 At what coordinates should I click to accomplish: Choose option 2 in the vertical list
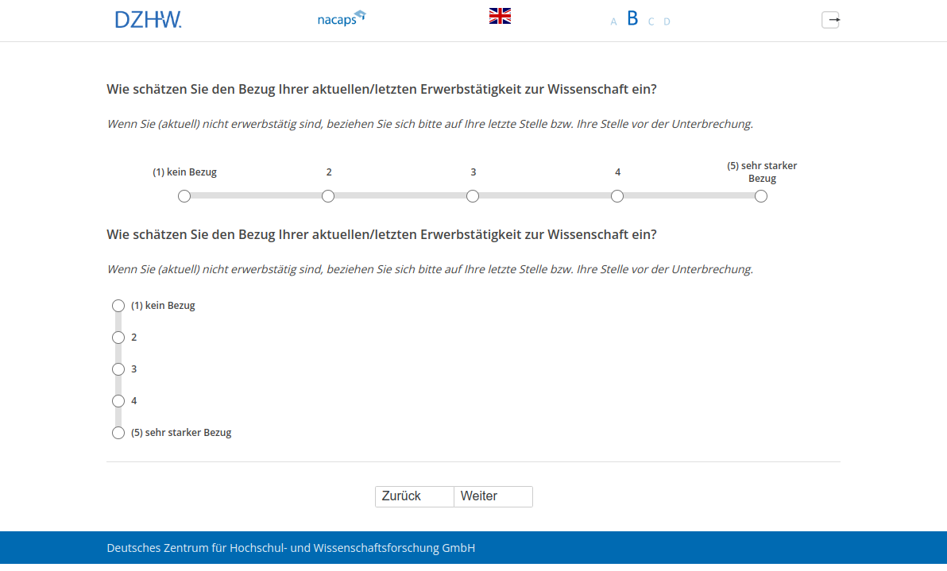pyautogui.click(x=118, y=338)
